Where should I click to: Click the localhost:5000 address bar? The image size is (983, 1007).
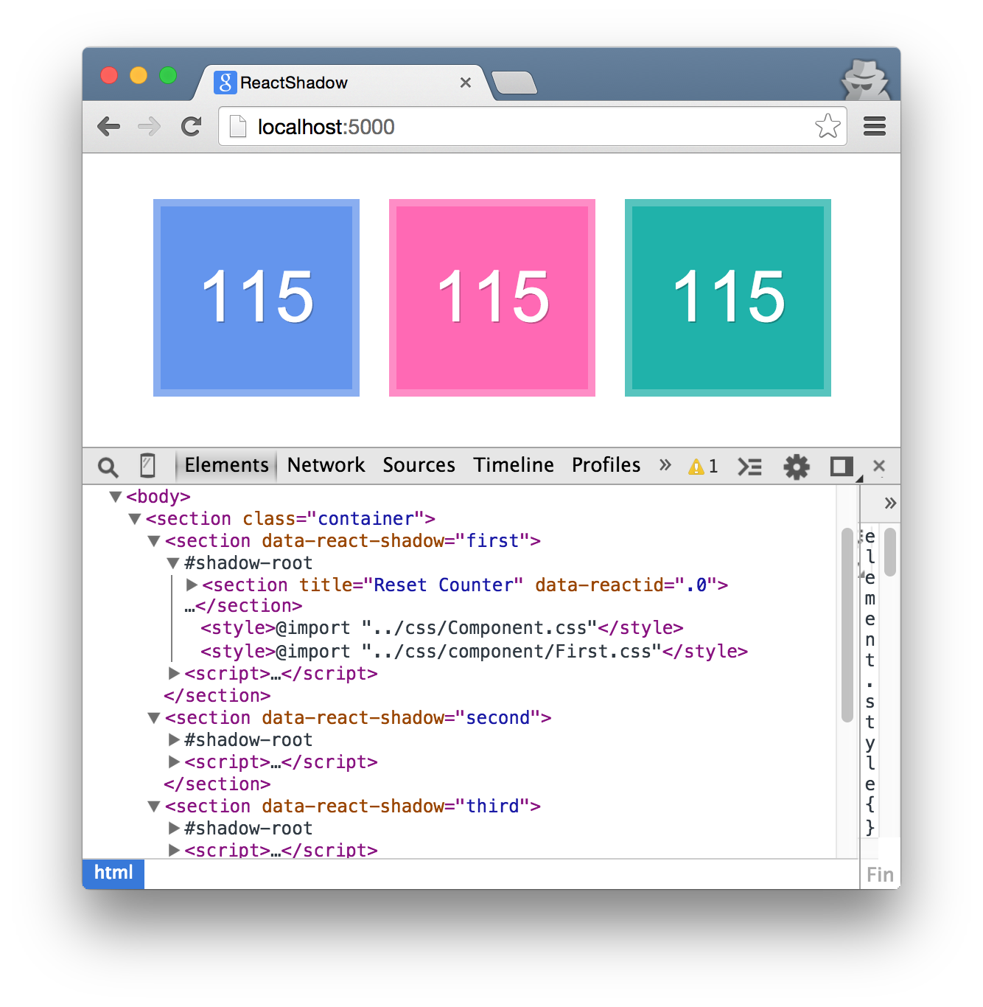(532, 127)
